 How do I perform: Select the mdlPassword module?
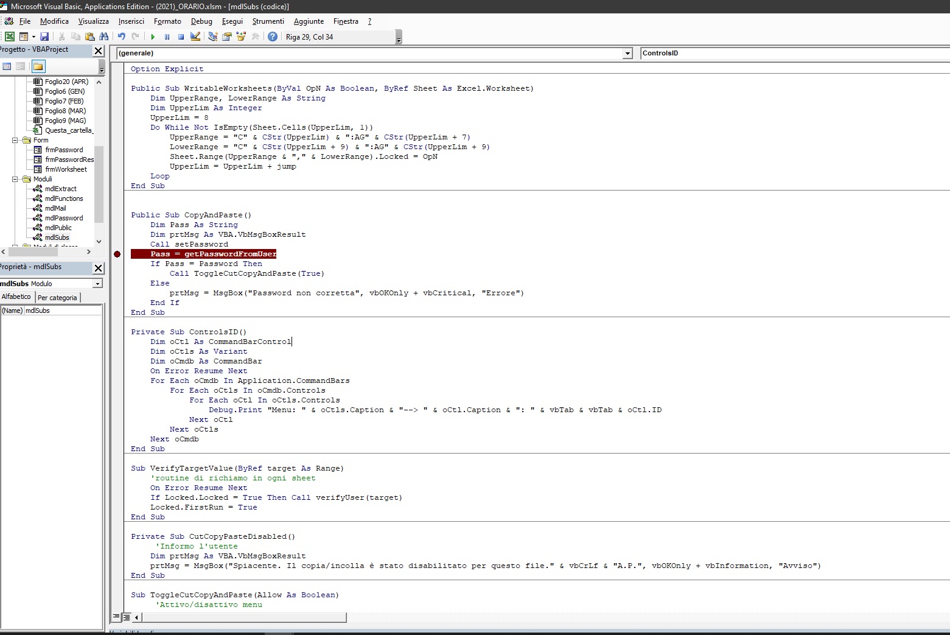click(x=64, y=218)
